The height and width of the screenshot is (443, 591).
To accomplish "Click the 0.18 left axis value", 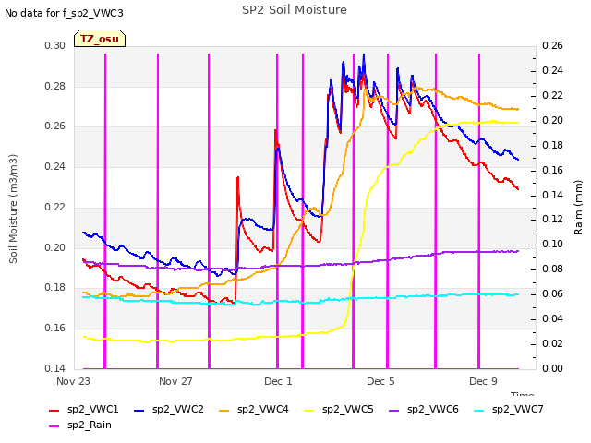I will pyautogui.click(x=55, y=287).
